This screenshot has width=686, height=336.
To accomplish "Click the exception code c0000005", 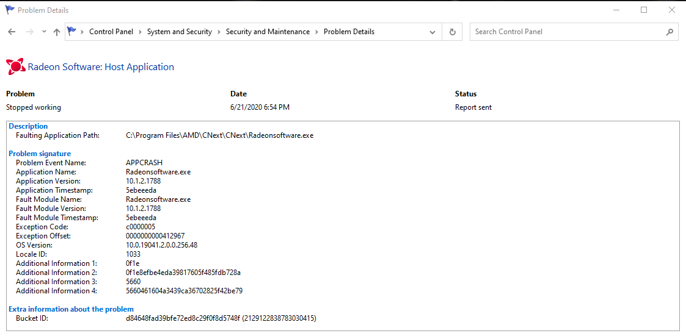I will pos(140,227).
